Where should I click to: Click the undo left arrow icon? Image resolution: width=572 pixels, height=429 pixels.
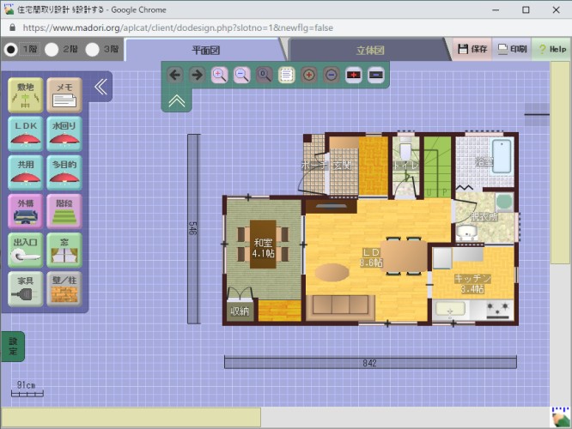coord(175,75)
